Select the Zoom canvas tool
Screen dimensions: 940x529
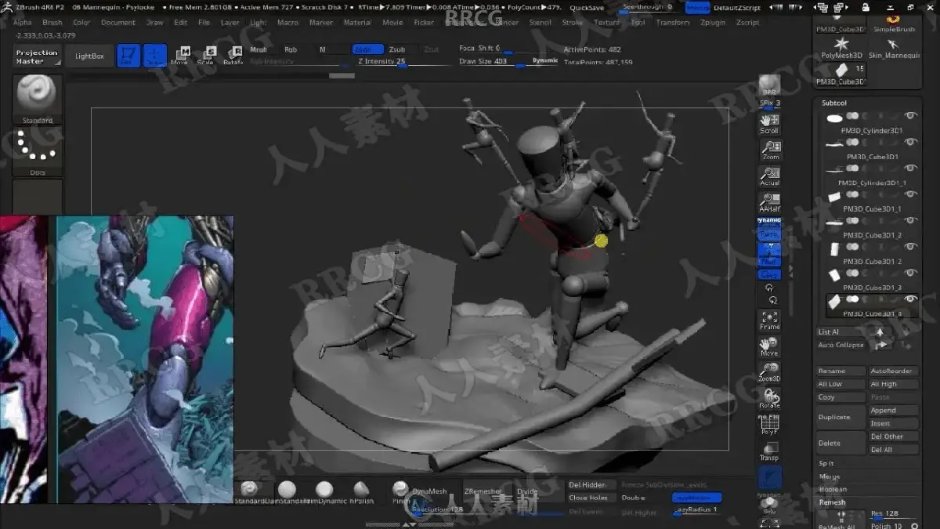769,150
